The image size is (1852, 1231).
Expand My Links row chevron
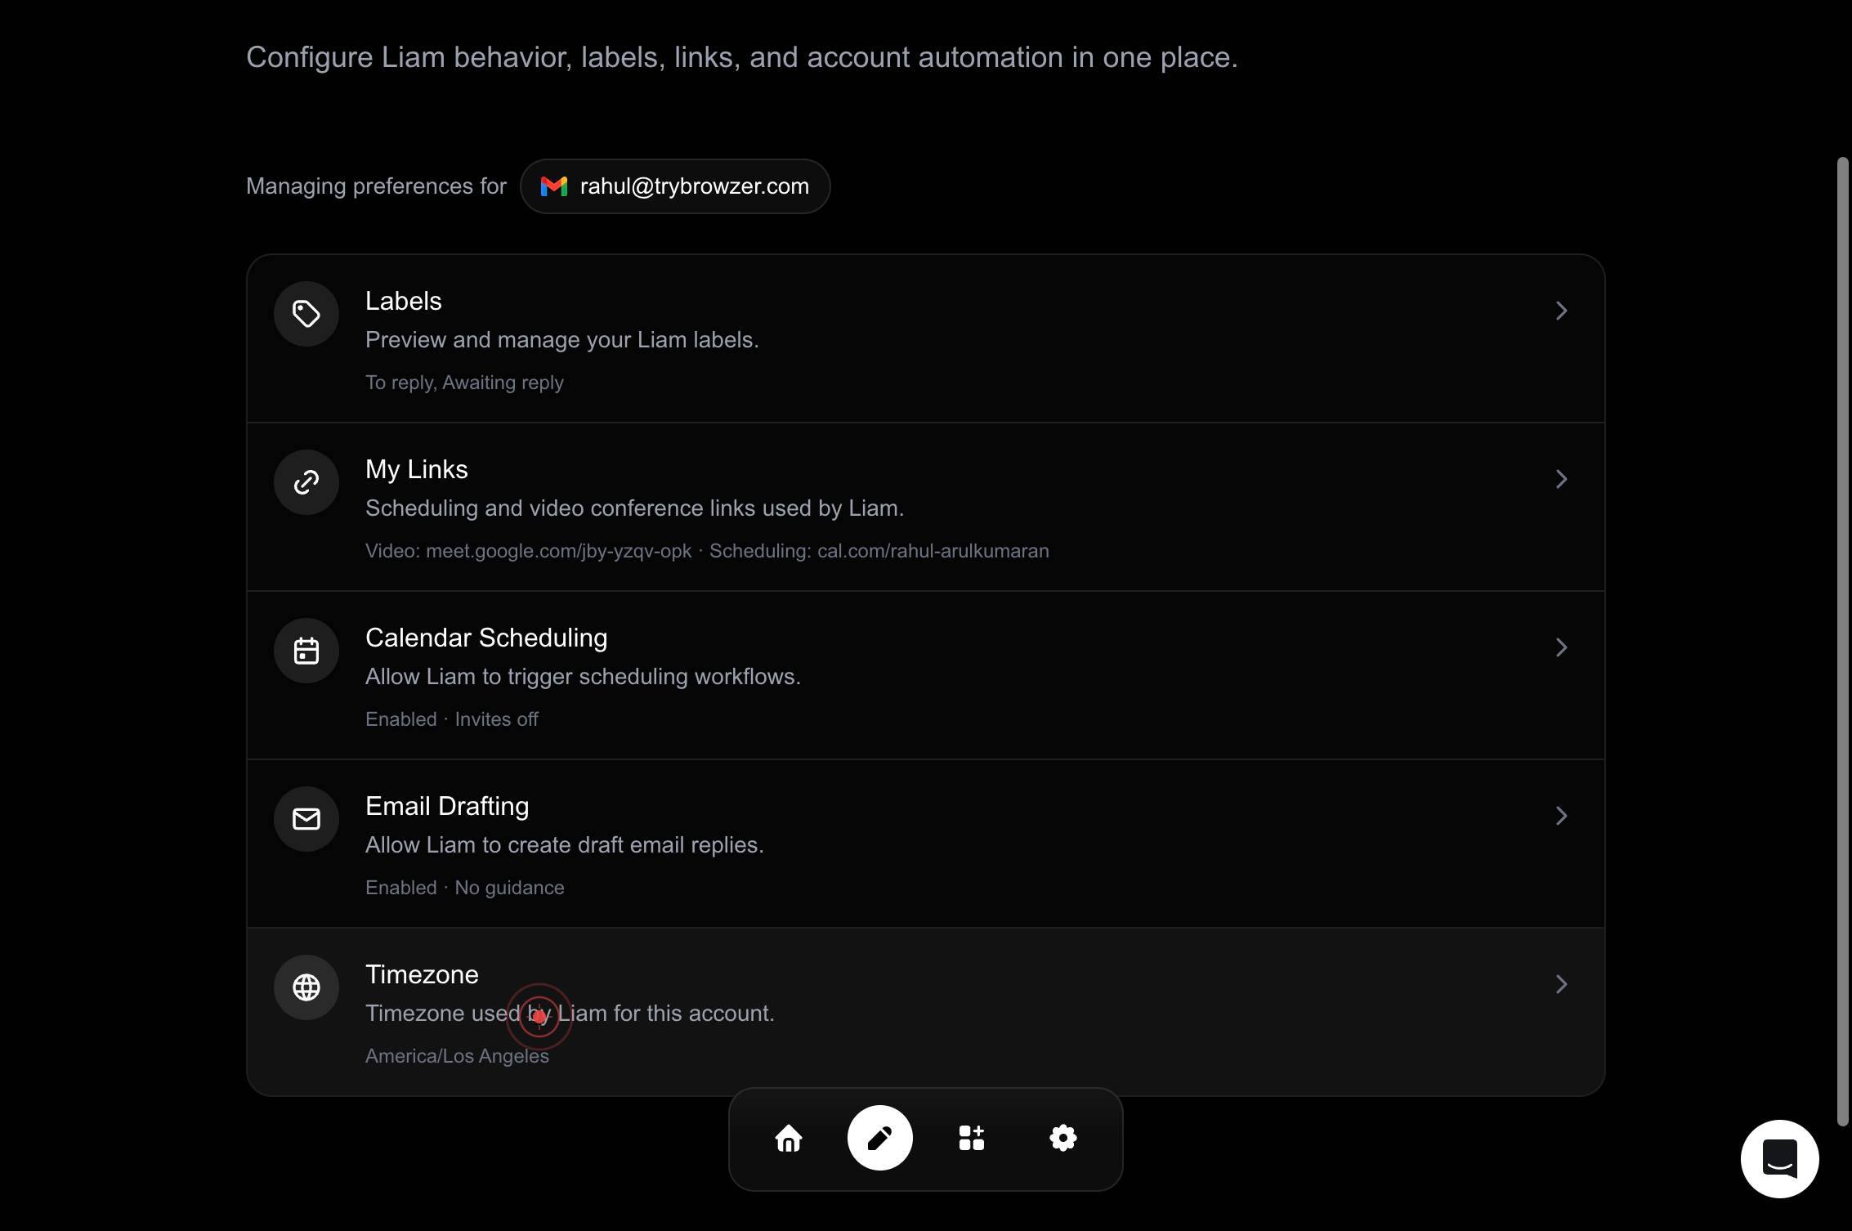1561,479
